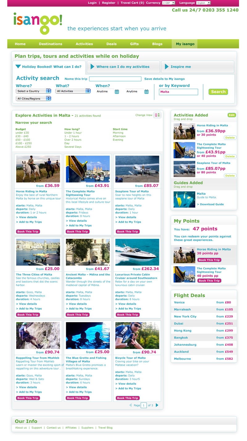Open Travel Cart (0) link

click(132, 3)
